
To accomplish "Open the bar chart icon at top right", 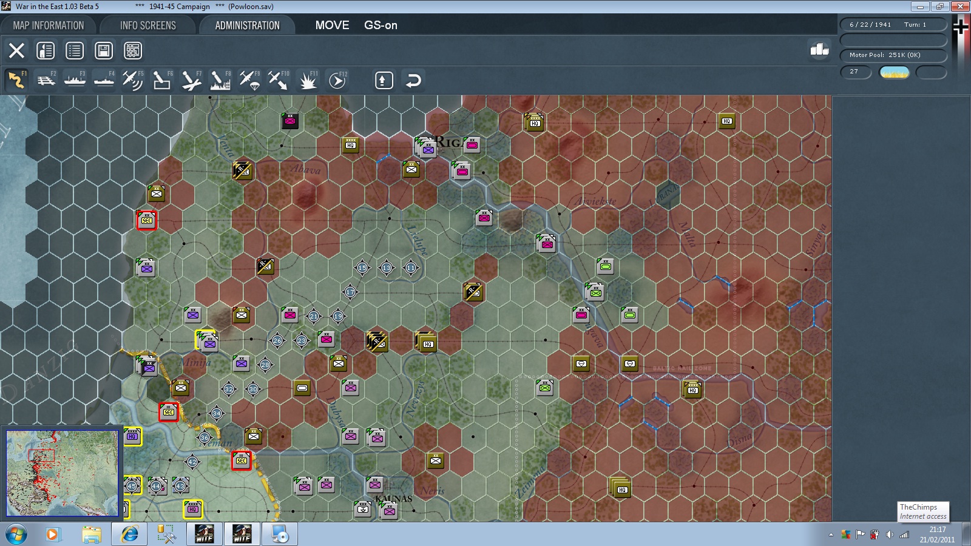I will point(819,49).
